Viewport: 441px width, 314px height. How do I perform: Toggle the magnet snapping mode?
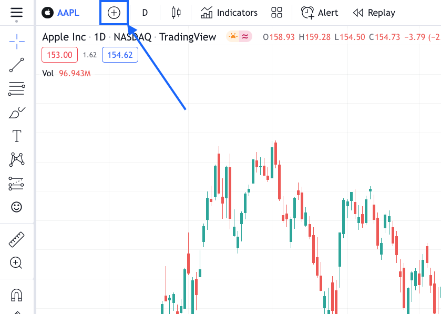point(16,296)
